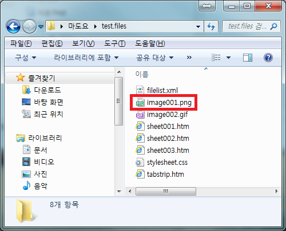Open 바탕 화면 in favorites

[x=49, y=102]
